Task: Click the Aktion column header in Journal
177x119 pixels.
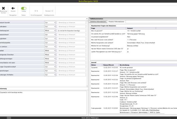Action: (96, 65)
